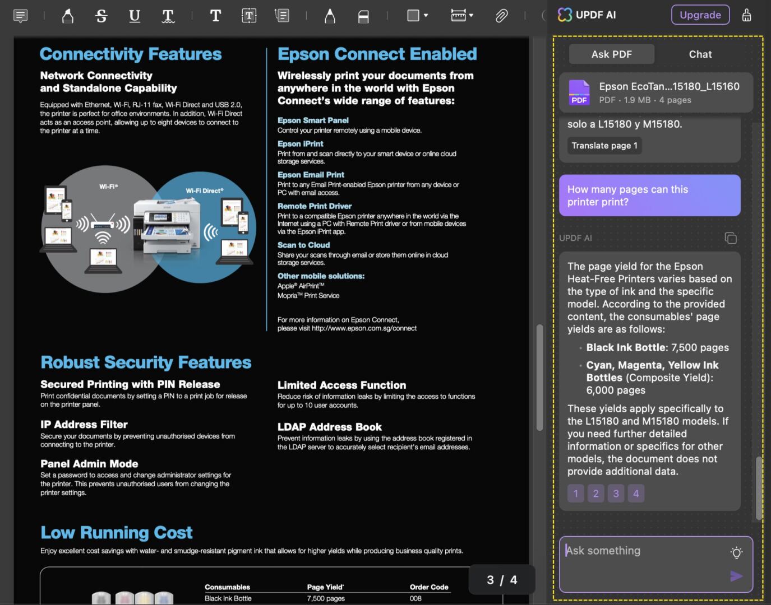Image resolution: width=771 pixels, height=605 pixels.
Task: Select the text box tool
Action: [x=249, y=16]
